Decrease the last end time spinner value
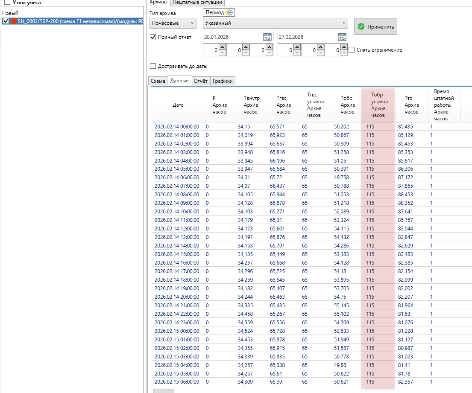 [344, 53]
